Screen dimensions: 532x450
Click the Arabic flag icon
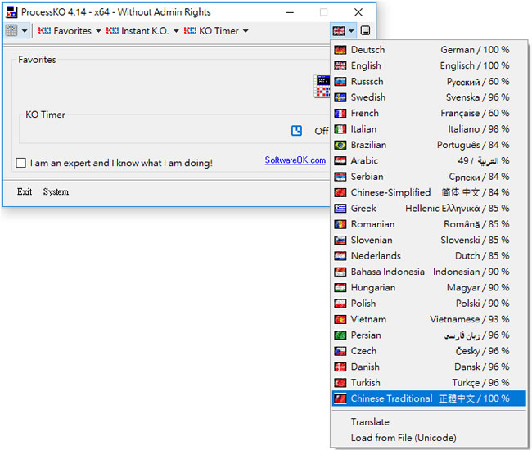point(340,160)
